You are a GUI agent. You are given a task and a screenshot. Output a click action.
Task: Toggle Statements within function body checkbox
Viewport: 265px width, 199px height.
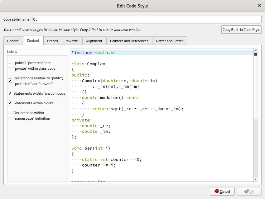tap(10, 93)
